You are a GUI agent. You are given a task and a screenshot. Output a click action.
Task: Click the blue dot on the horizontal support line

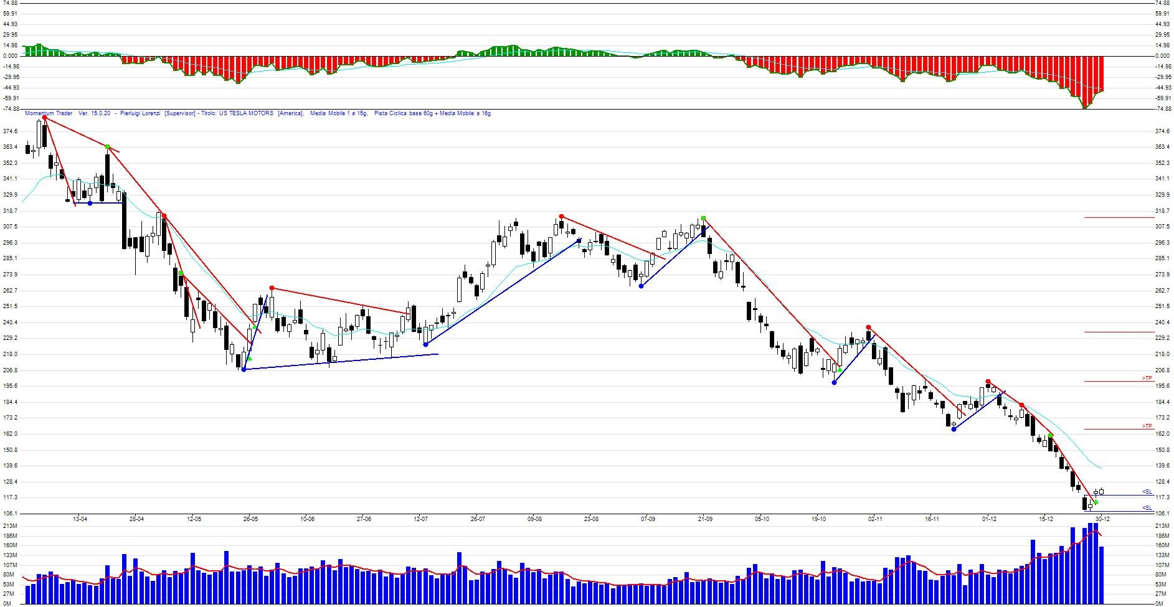tap(90, 203)
